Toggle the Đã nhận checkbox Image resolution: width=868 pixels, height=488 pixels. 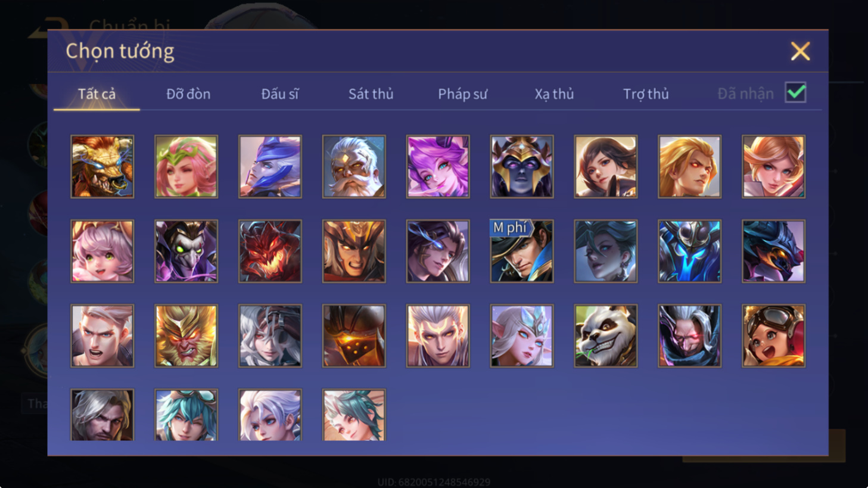pyautogui.click(x=795, y=93)
